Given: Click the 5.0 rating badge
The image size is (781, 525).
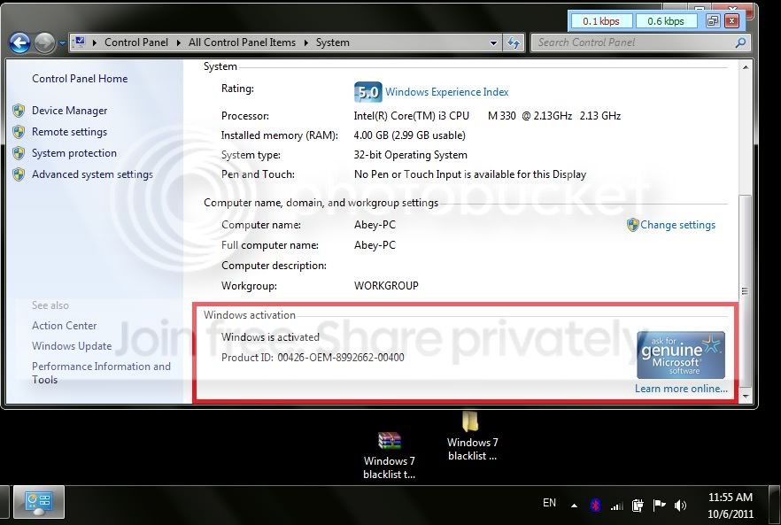Looking at the screenshot, I should click(x=368, y=92).
